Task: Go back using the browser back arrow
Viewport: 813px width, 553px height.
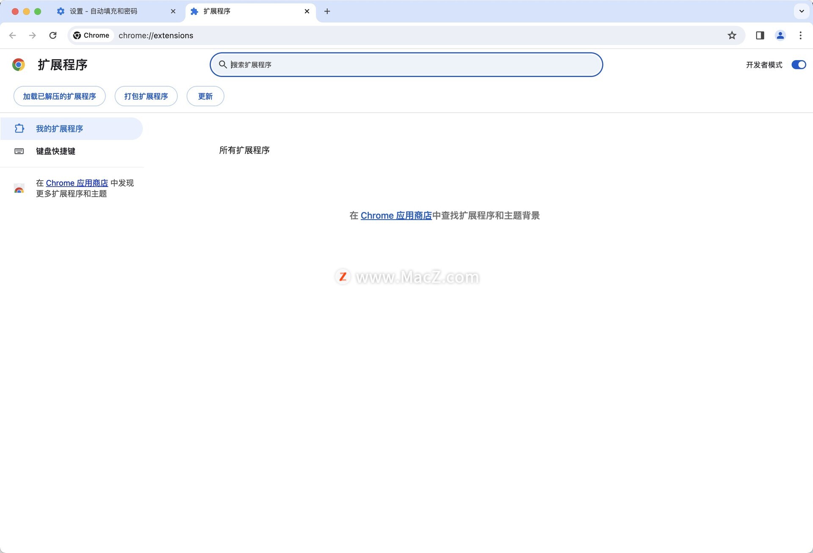Action: tap(13, 36)
